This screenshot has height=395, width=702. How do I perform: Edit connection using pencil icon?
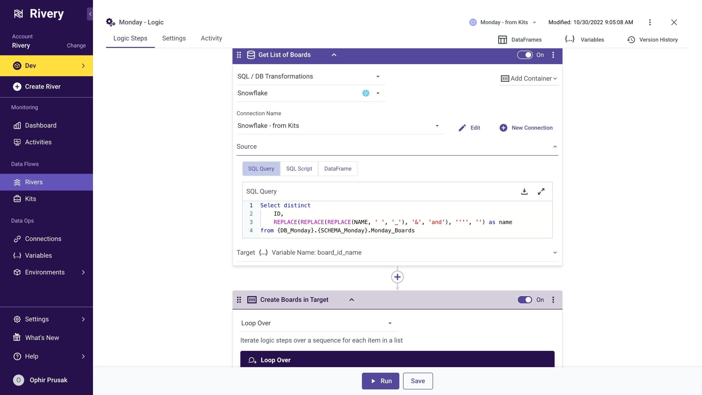click(x=462, y=128)
